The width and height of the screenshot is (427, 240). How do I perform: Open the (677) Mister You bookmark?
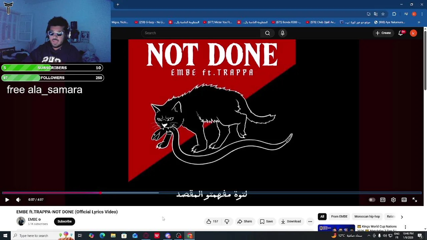(x=218, y=22)
